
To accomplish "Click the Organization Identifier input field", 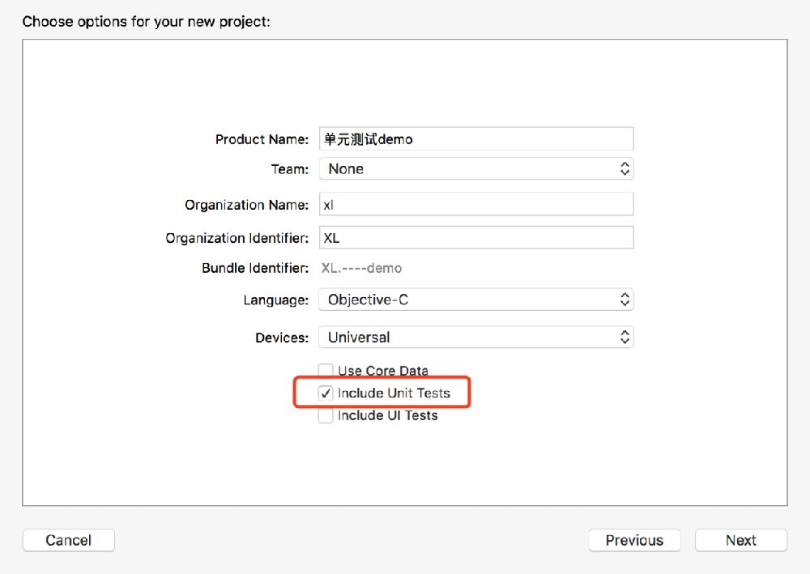I will click(x=475, y=238).
